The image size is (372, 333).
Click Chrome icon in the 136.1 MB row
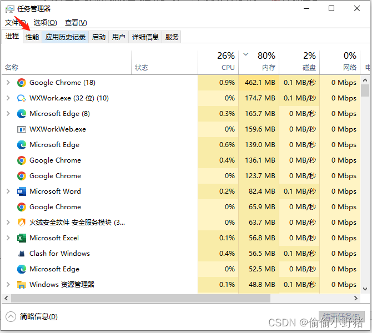pos(22,160)
